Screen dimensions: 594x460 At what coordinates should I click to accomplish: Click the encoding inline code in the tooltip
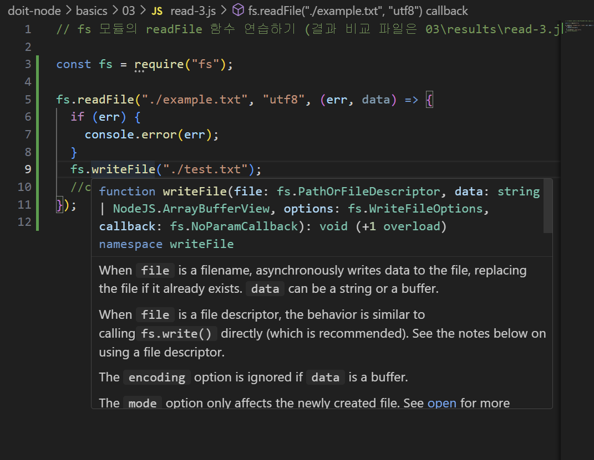[156, 377]
